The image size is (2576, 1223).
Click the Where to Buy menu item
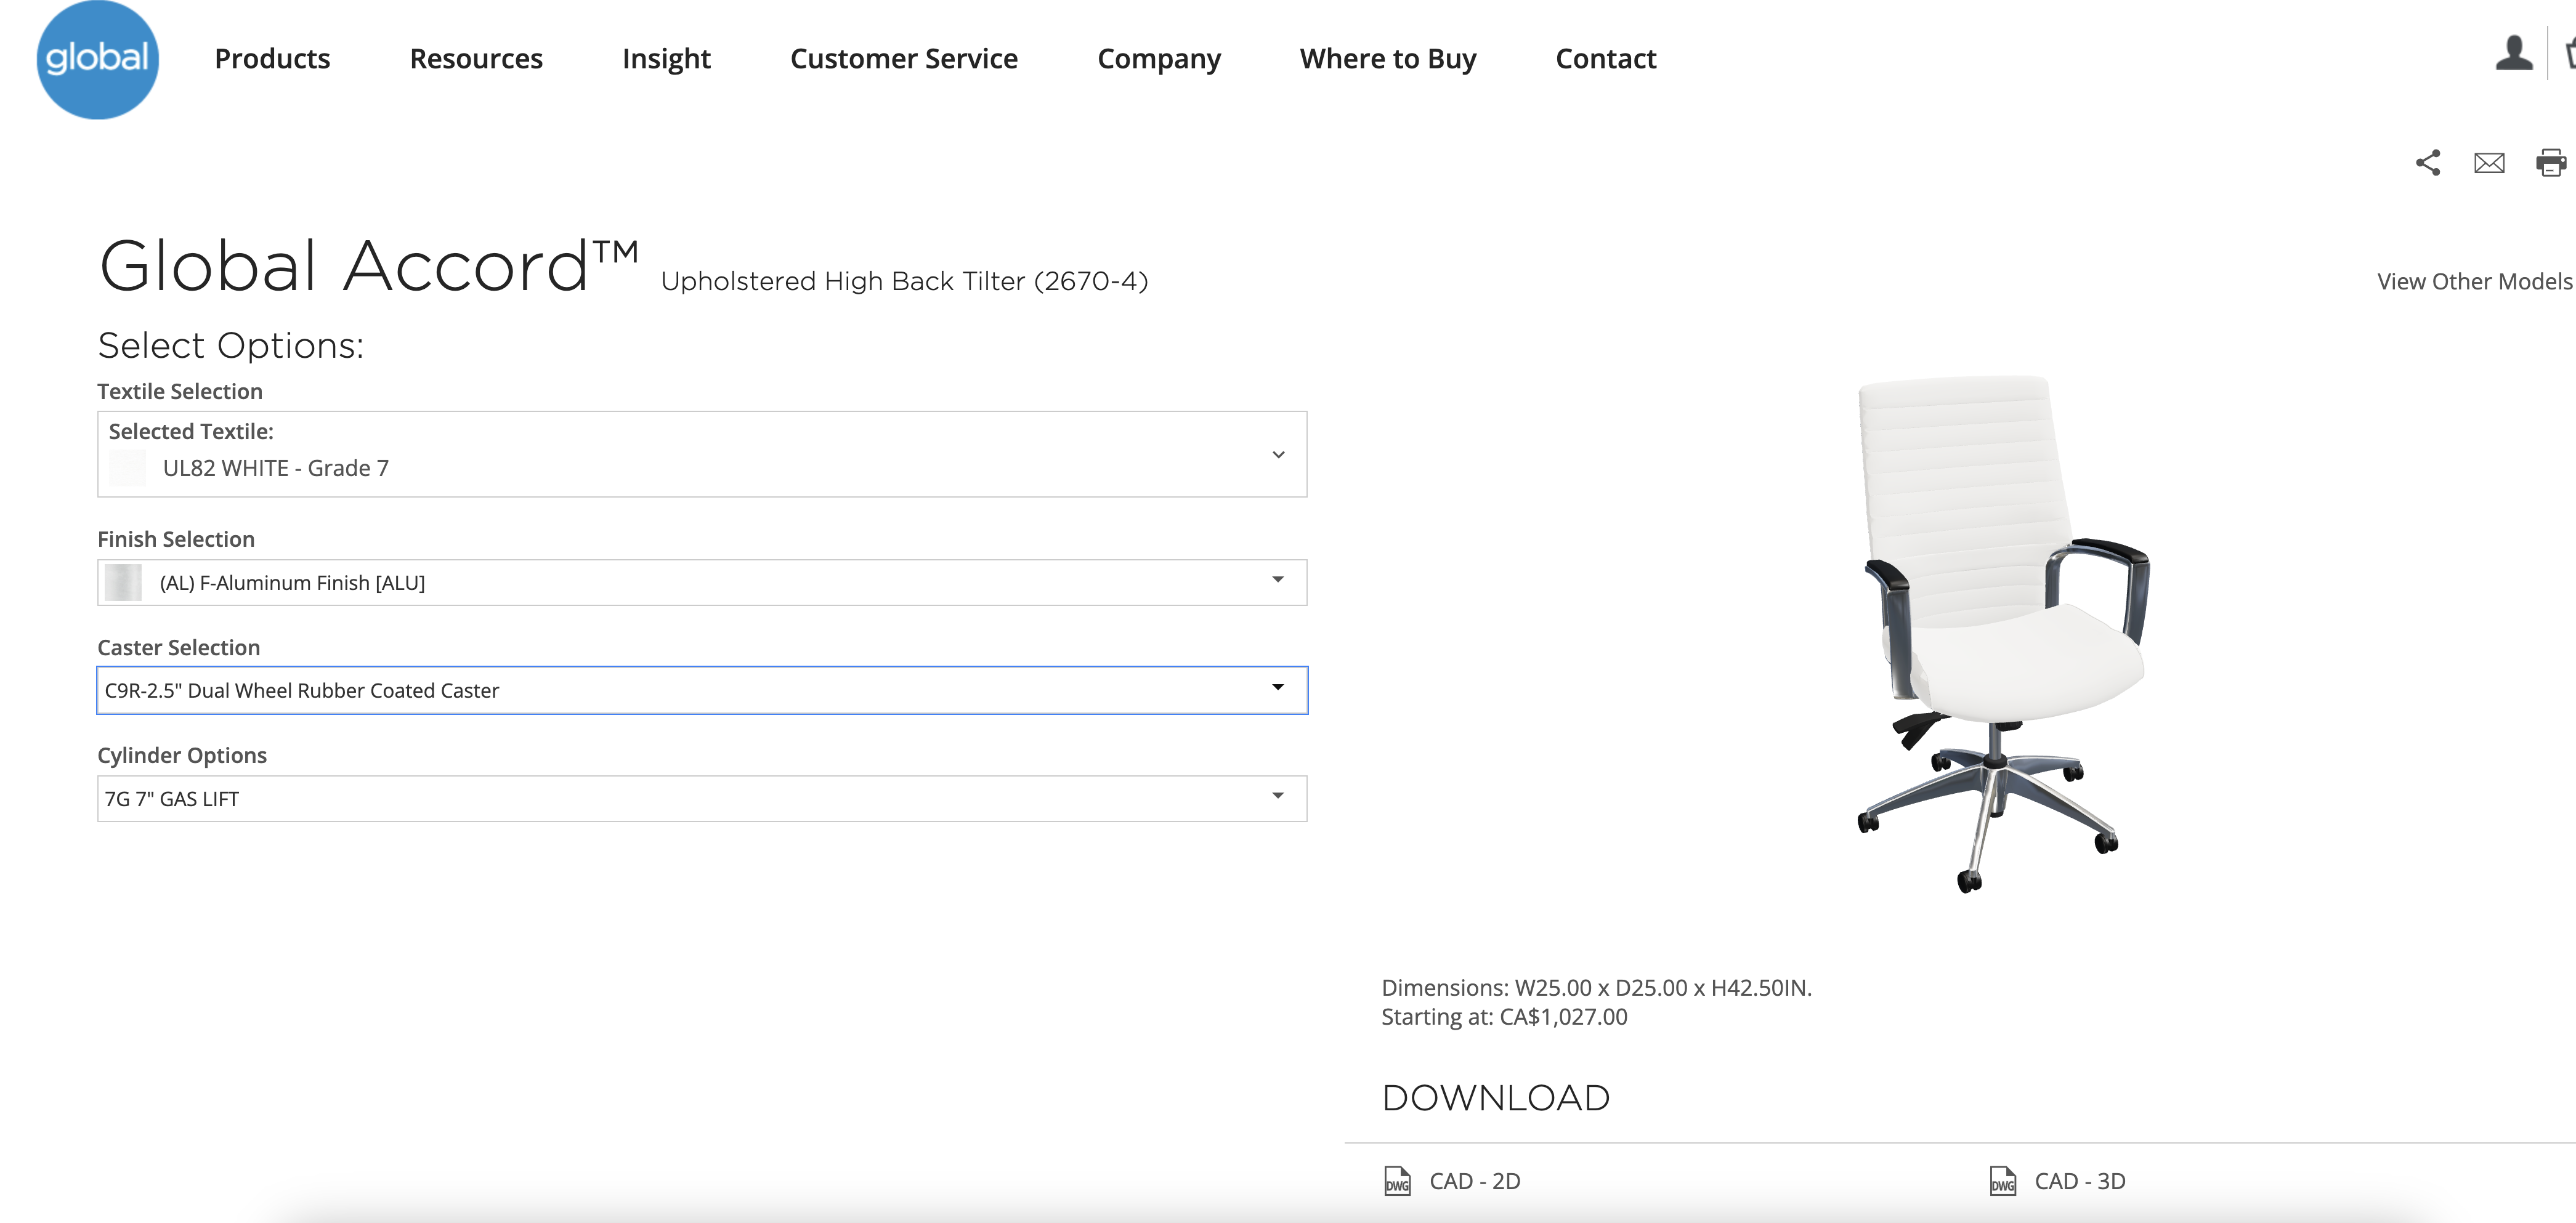(x=1387, y=59)
